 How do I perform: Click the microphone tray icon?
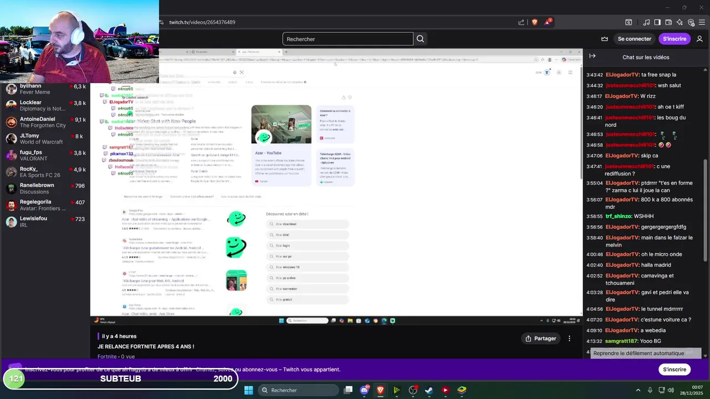click(650, 390)
